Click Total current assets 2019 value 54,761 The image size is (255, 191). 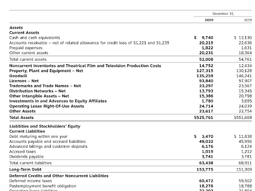coord(245,59)
